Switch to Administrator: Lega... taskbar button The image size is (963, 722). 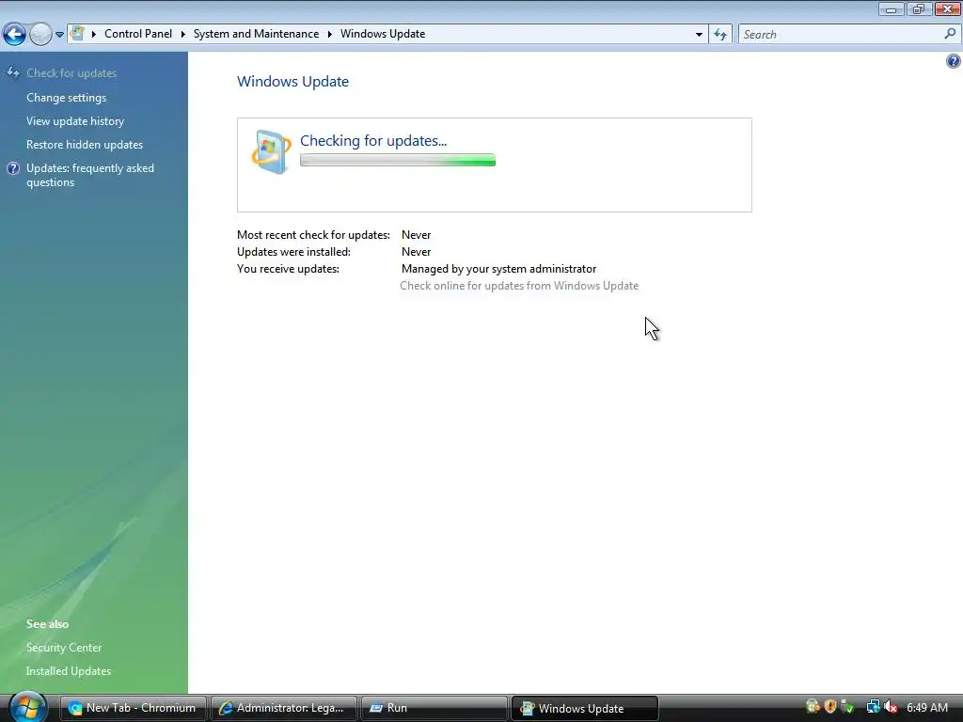point(284,708)
